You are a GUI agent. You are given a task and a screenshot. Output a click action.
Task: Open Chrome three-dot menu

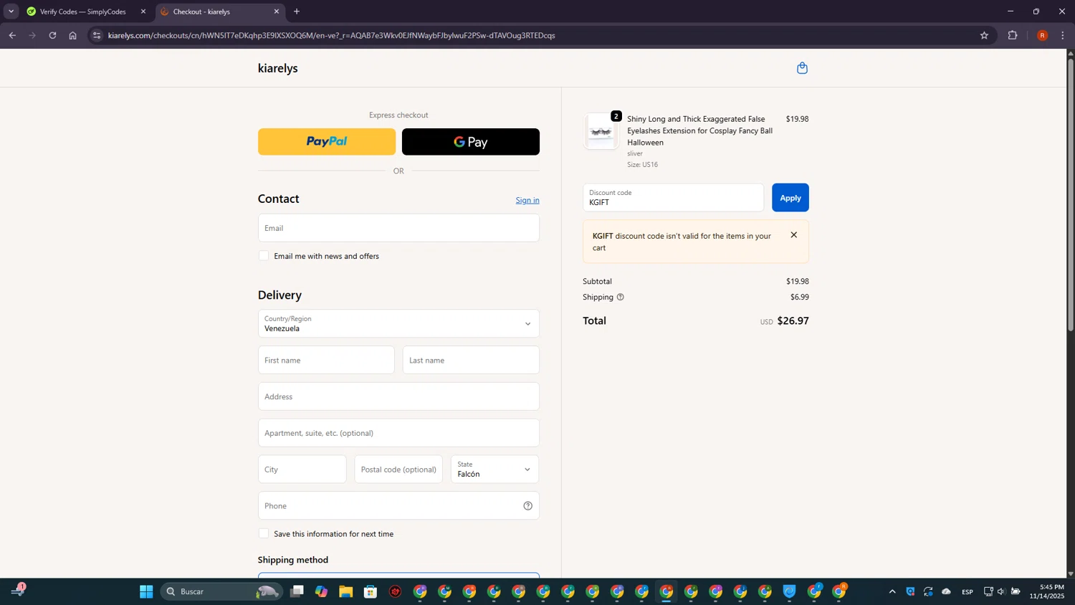point(1063,35)
